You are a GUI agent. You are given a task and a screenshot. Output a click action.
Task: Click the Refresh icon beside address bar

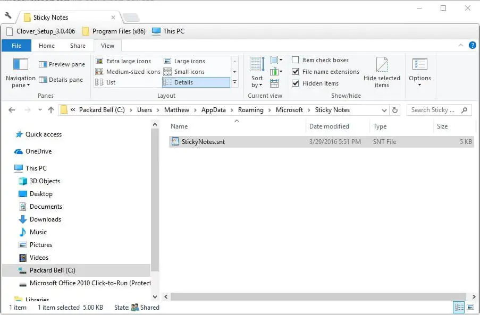click(394, 110)
